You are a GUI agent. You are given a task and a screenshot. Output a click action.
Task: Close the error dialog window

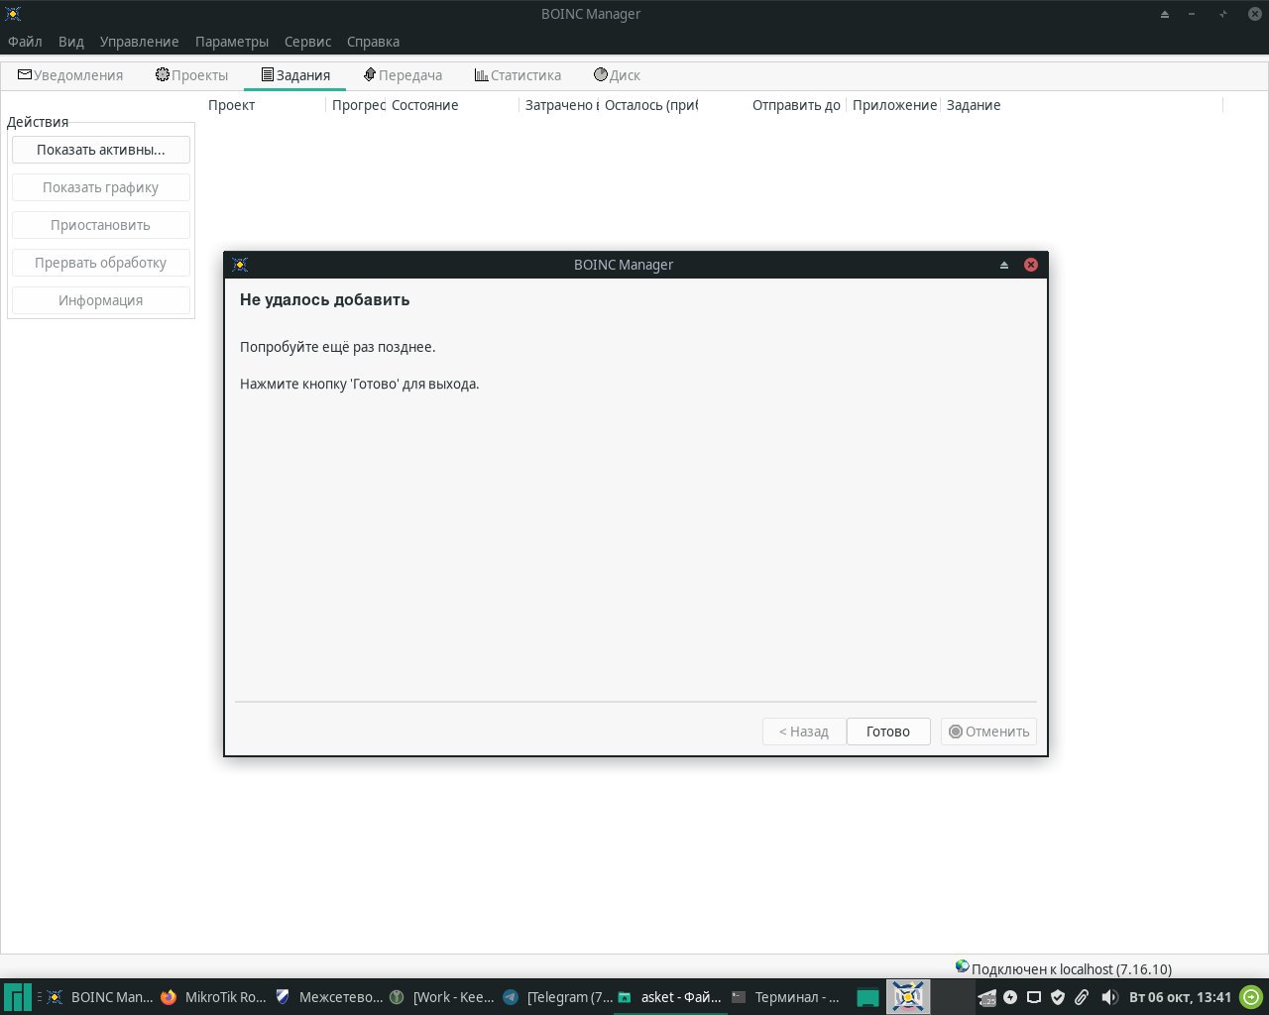pyautogui.click(x=1031, y=265)
